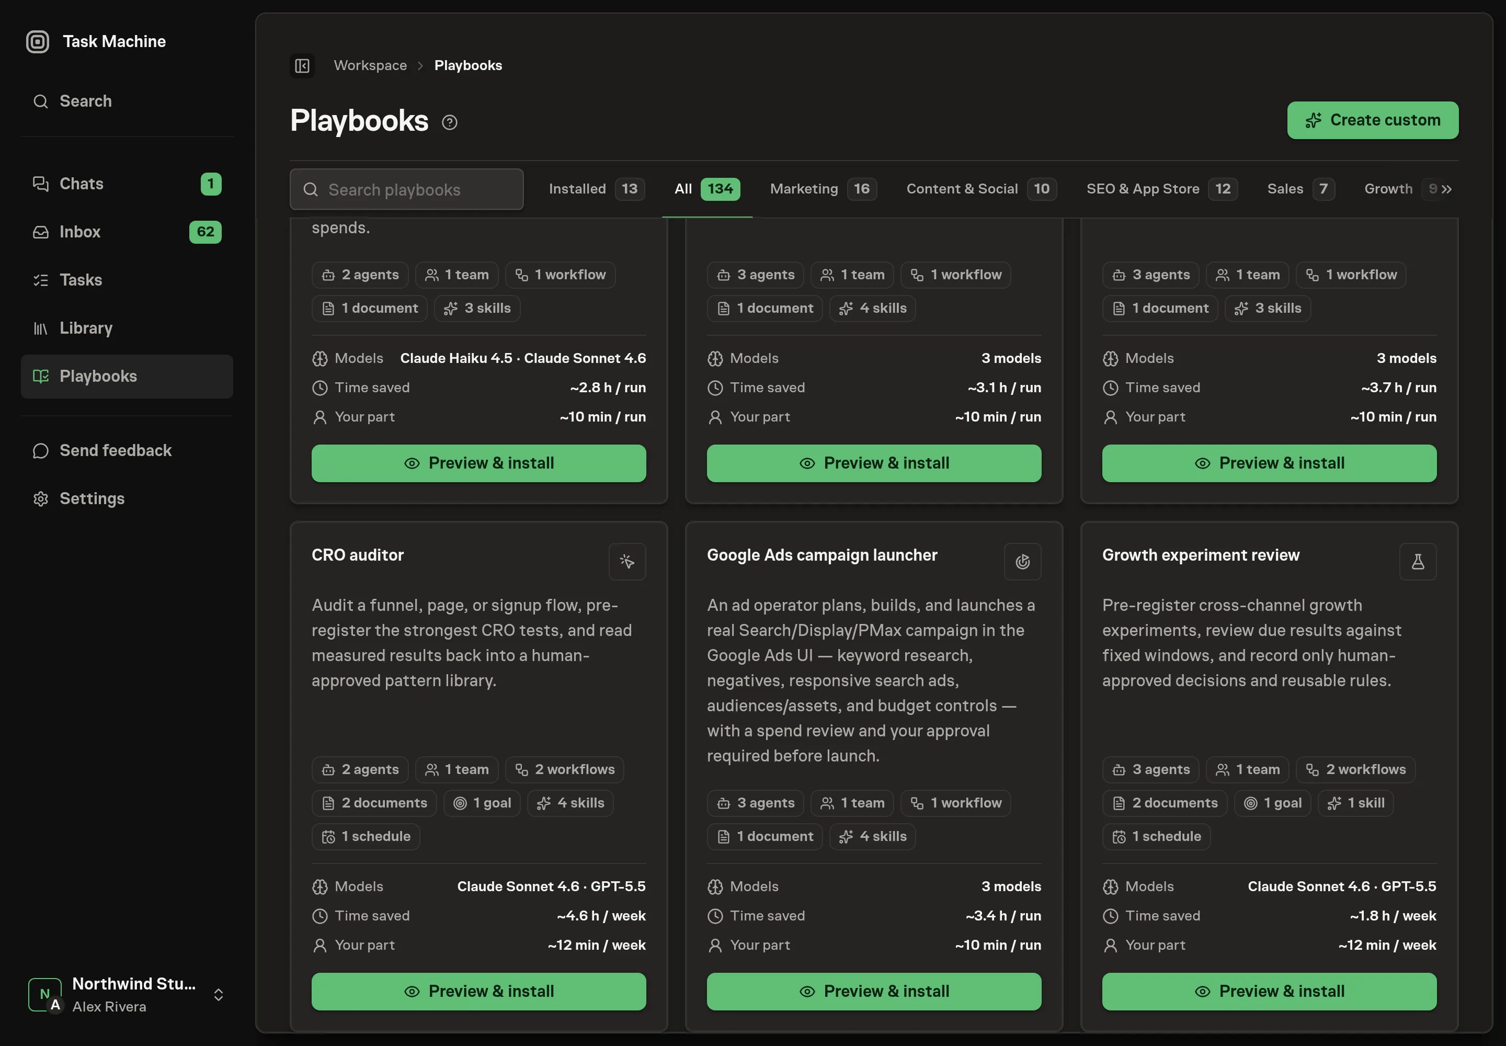Viewport: 1506px width, 1046px height.
Task: Open Chats in the sidebar
Action: tap(127, 184)
